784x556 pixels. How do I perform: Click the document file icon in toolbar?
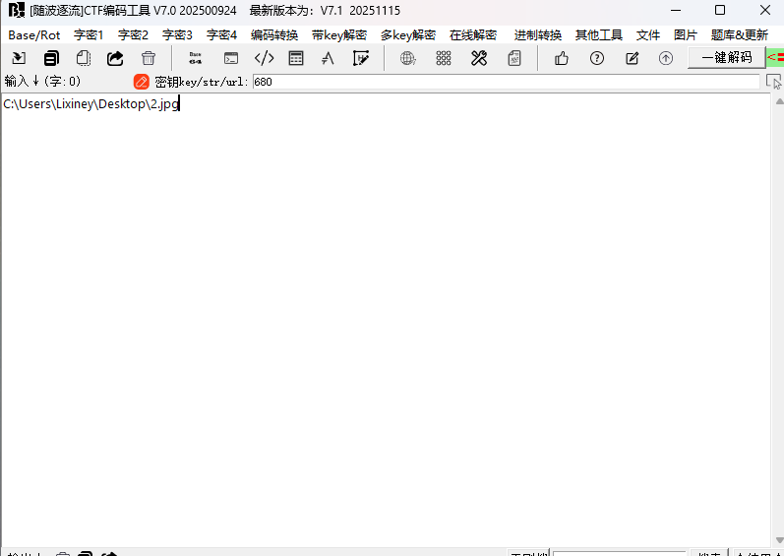click(x=514, y=58)
